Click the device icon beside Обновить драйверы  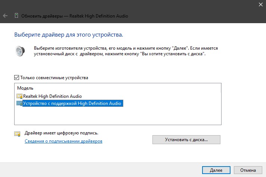pyautogui.click(x=16, y=16)
